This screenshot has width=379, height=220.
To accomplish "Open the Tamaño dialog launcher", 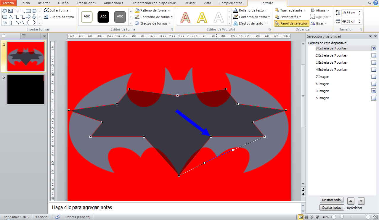I will [x=361, y=30].
